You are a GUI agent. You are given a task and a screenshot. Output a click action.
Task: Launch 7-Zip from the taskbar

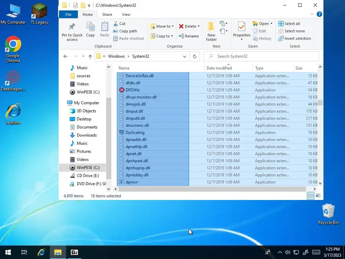(x=74, y=252)
